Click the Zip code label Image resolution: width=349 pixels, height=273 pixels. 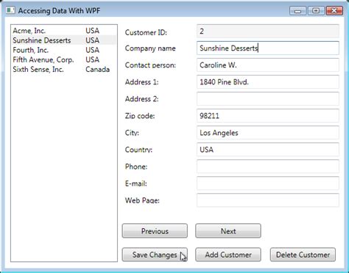click(x=140, y=116)
